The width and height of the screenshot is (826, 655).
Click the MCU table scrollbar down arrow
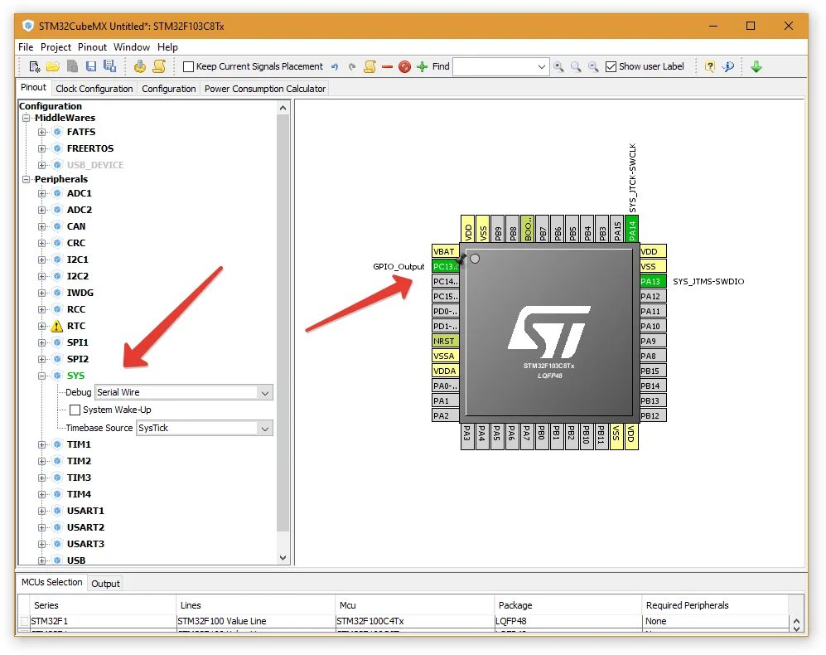click(796, 628)
